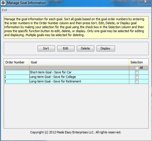The height and width of the screenshot is (141, 152).
Task: Click order number cell for Save for College
Action: coord(17,77)
